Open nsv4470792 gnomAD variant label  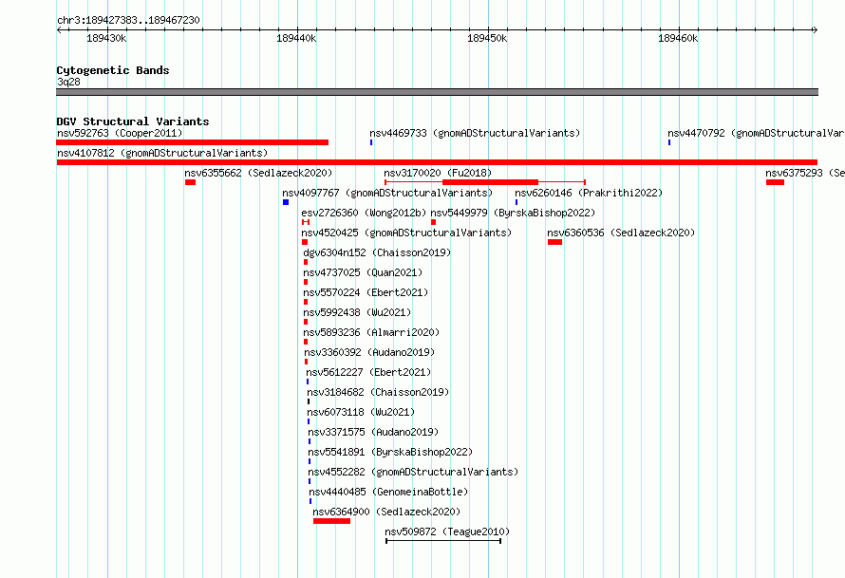coord(756,133)
